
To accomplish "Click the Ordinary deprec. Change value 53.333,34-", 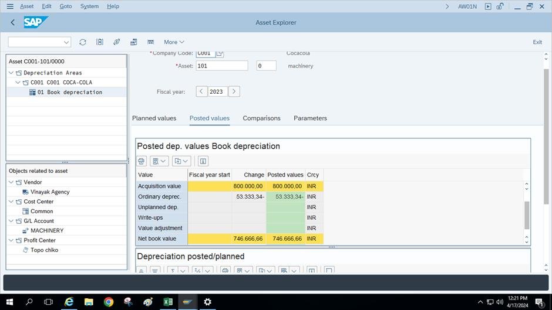I will (x=250, y=196).
